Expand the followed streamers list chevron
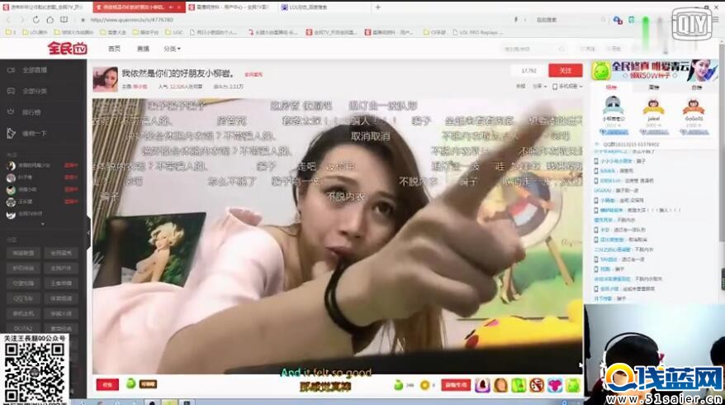 coord(43,224)
